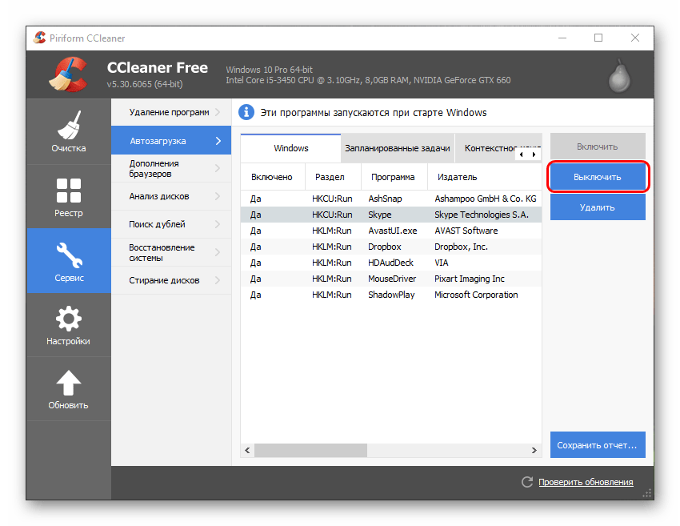Open Проверить обновления link
This screenshot has height=526, width=680.
(586, 482)
